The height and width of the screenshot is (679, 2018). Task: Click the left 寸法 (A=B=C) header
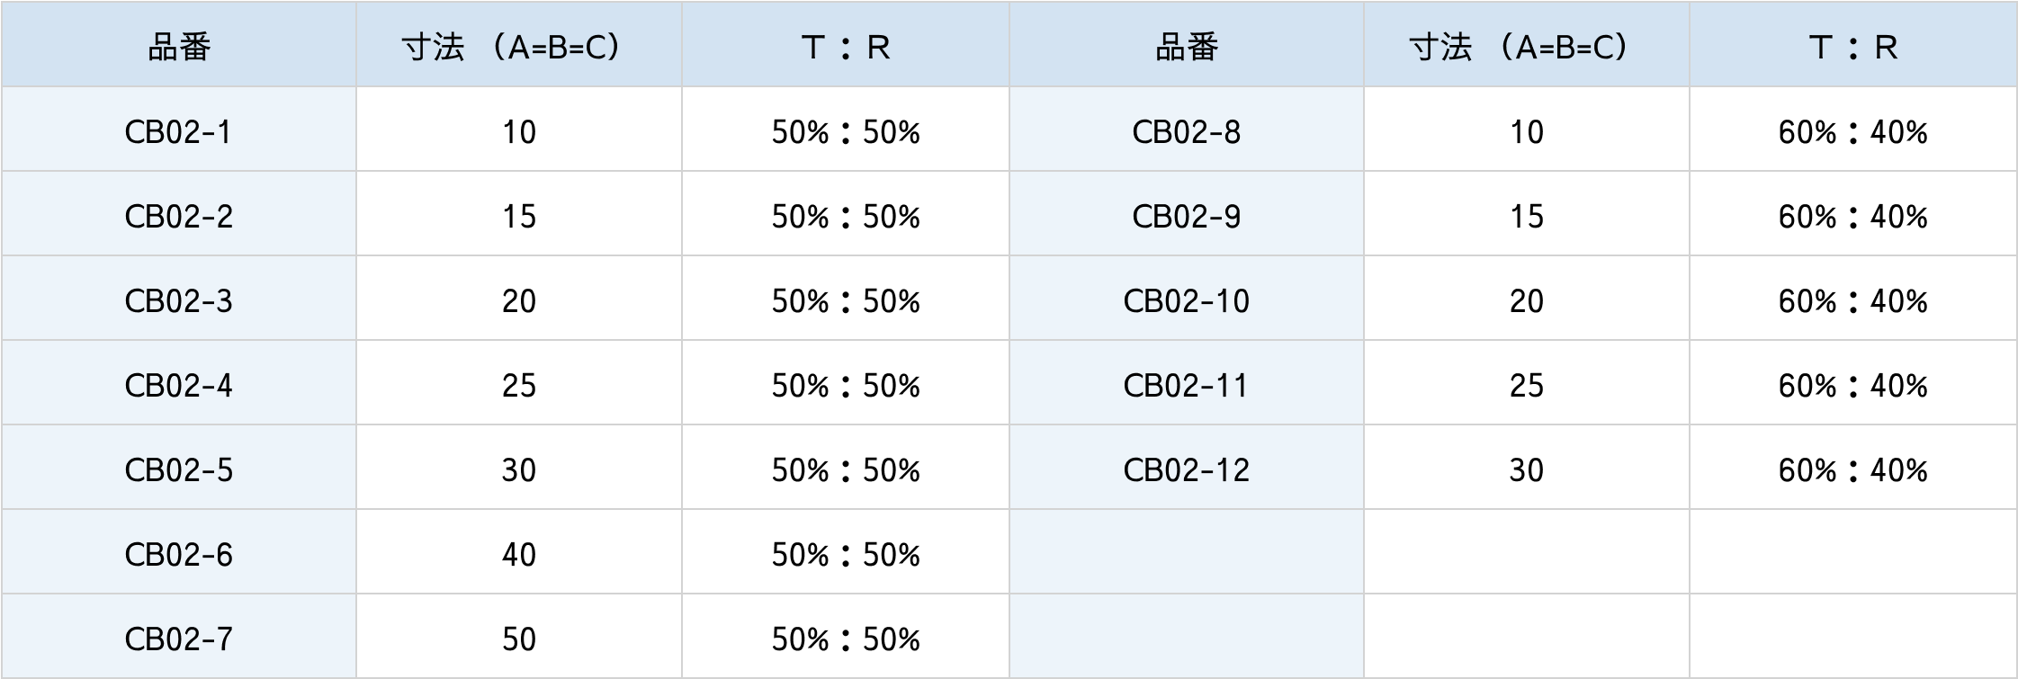518,47
